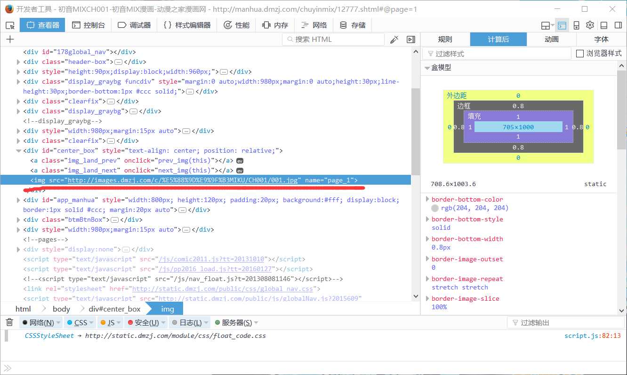Open the 性能 performance tab
The height and width of the screenshot is (375, 627).
pos(237,25)
